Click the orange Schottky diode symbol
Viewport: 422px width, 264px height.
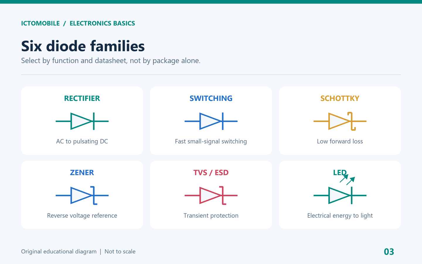[x=340, y=121]
